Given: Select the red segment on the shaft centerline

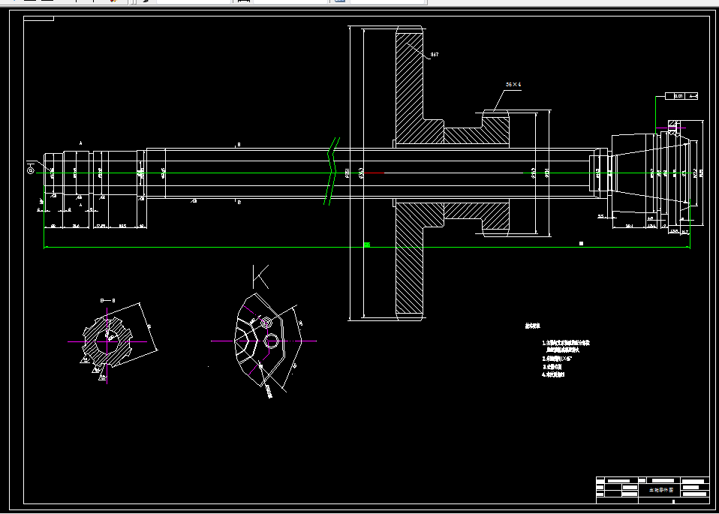Looking at the screenshot, I should pyautogui.click(x=375, y=173).
